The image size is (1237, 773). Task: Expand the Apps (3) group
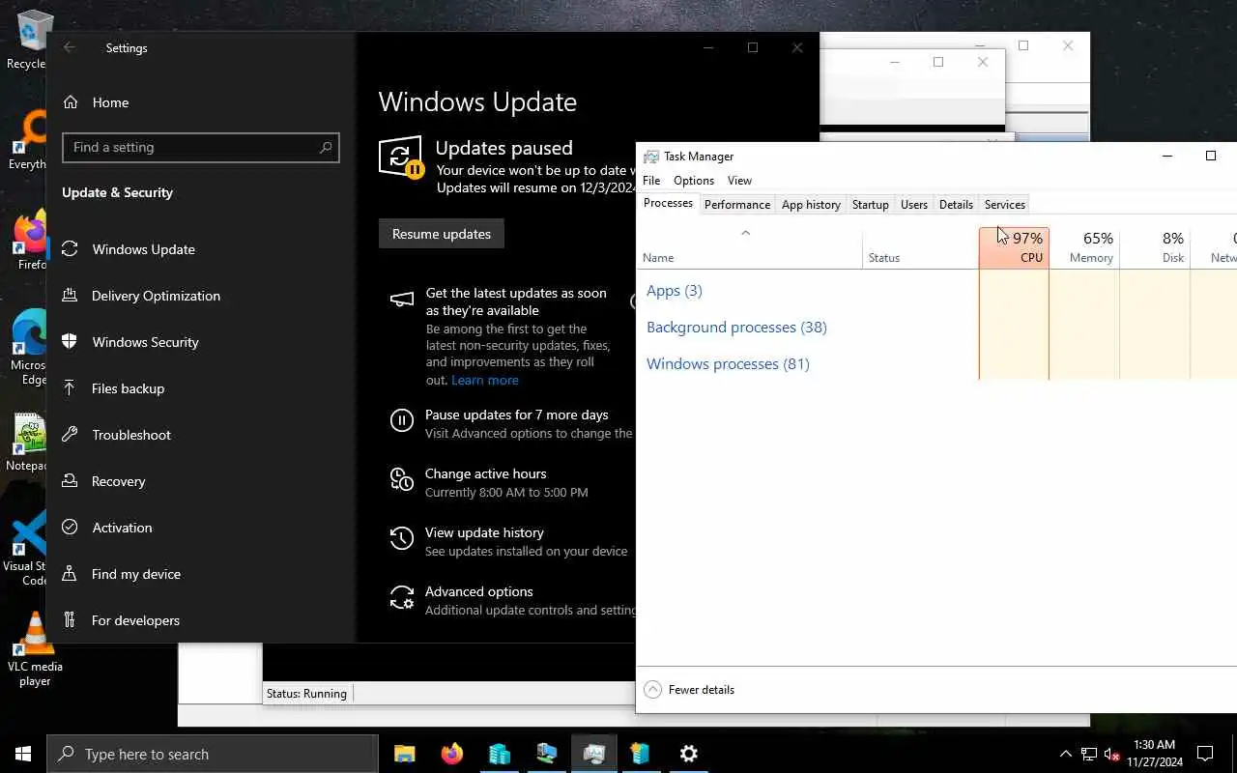click(674, 291)
